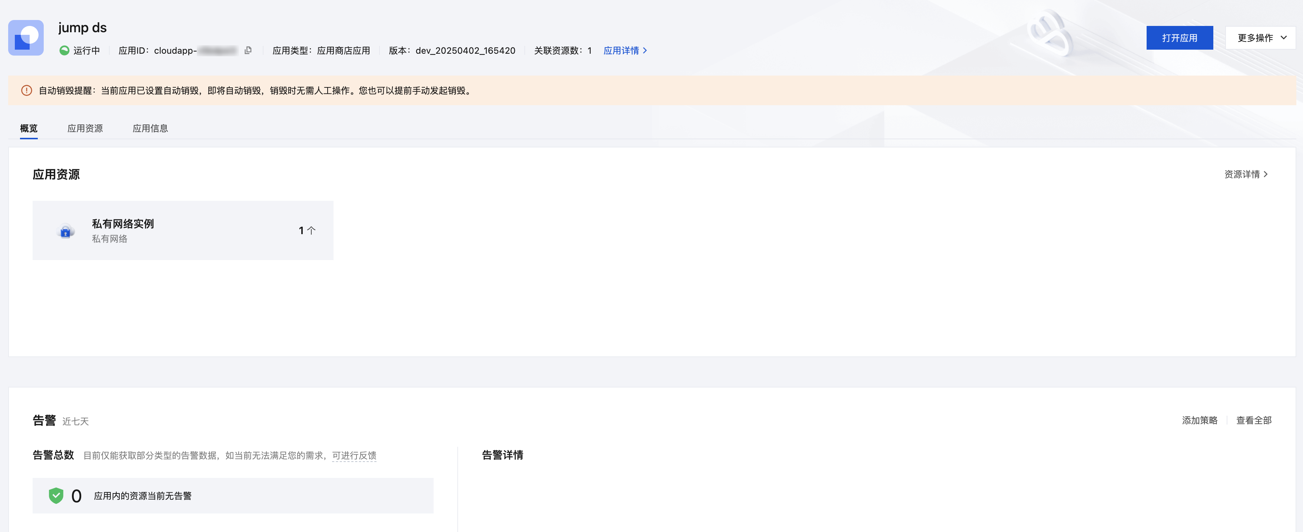Copy the application ID with copy icon

(248, 51)
